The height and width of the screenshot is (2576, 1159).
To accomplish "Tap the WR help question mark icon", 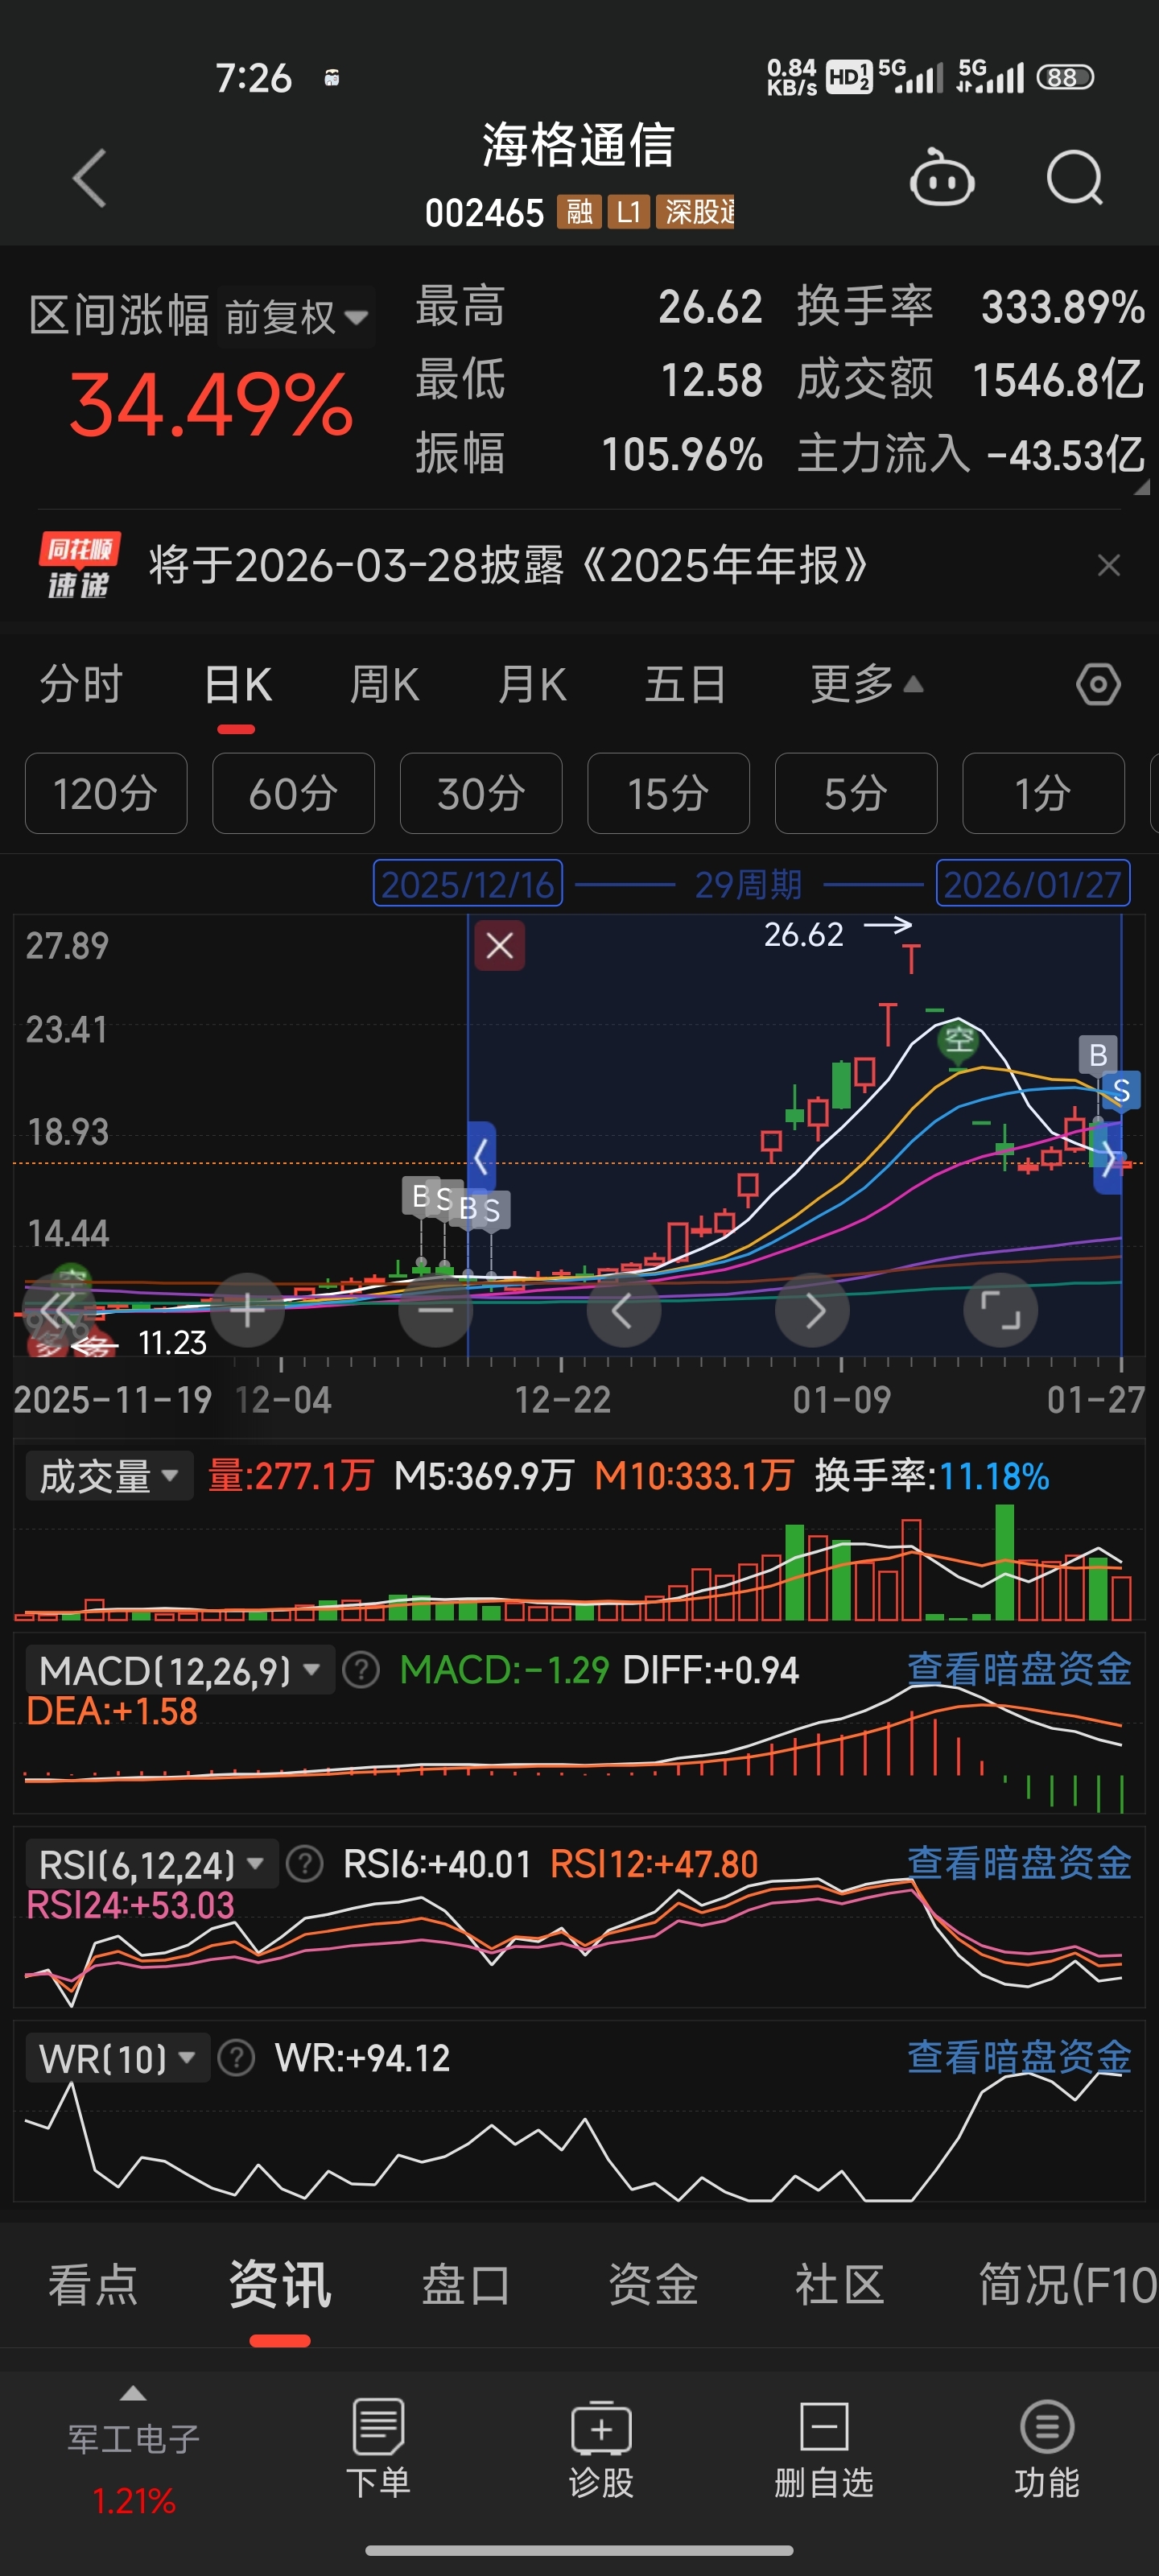I will 237,2058.
